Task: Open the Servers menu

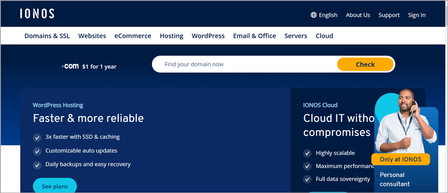Action: pos(296,36)
